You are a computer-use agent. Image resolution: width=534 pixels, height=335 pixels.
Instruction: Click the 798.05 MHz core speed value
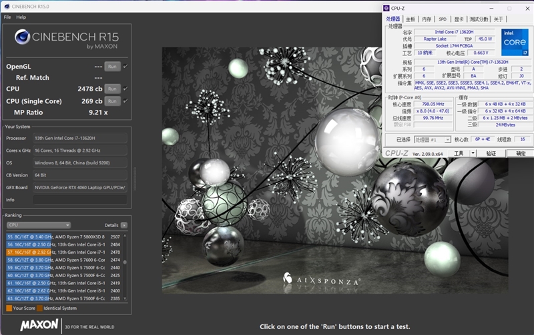(433, 104)
